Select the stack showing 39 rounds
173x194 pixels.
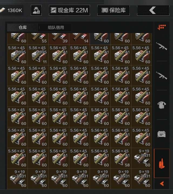(x=59, y=39)
